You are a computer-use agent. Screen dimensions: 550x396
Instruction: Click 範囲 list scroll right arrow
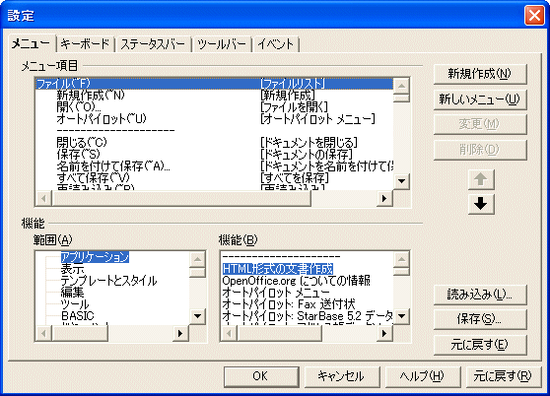(180, 333)
